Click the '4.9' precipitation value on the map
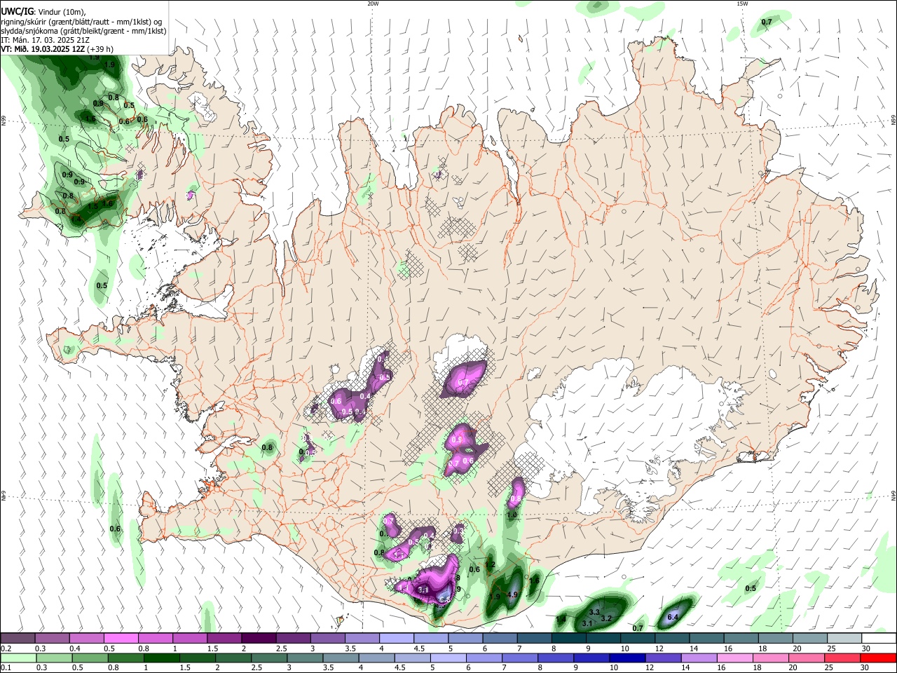The image size is (897, 673). point(512,594)
